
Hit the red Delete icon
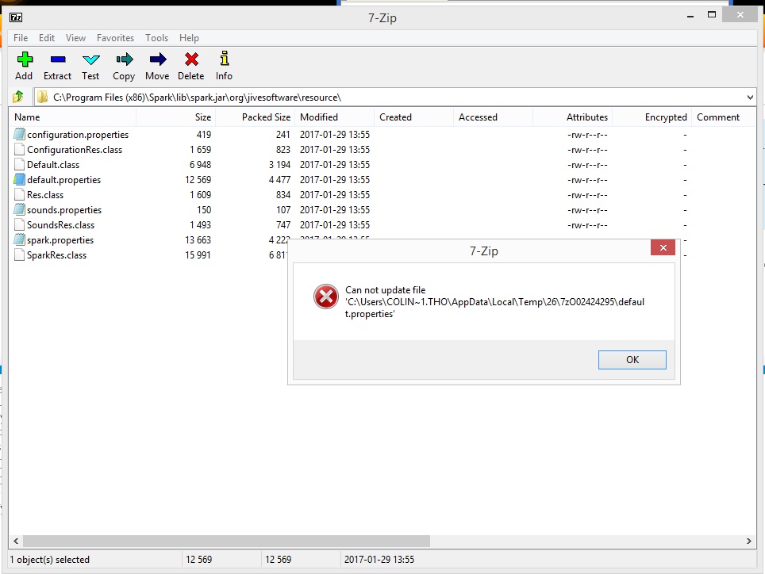click(190, 59)
